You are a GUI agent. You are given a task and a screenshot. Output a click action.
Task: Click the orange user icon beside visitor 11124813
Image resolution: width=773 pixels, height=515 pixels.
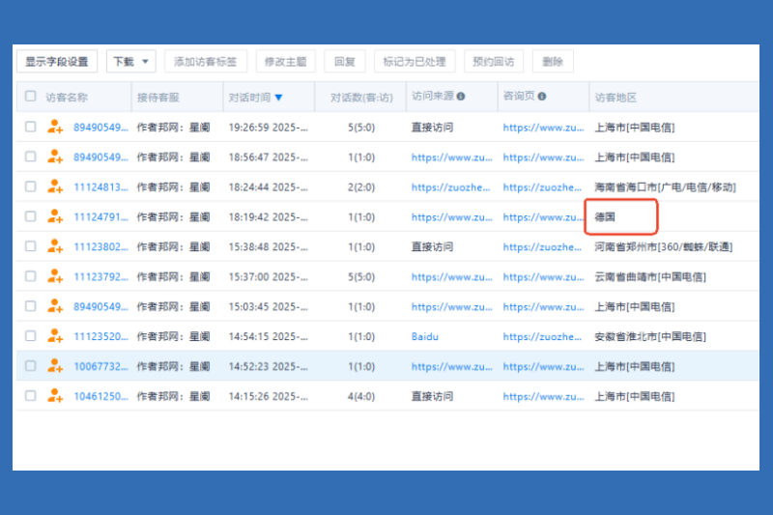(55, 186)
